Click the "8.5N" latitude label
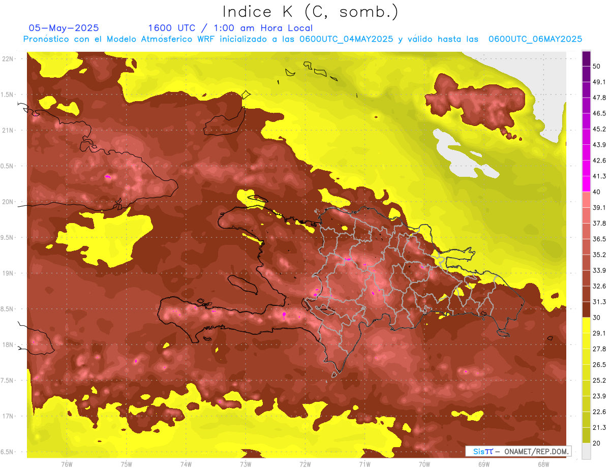This screenshot has width=610, height=471. (x=7, y=309)
